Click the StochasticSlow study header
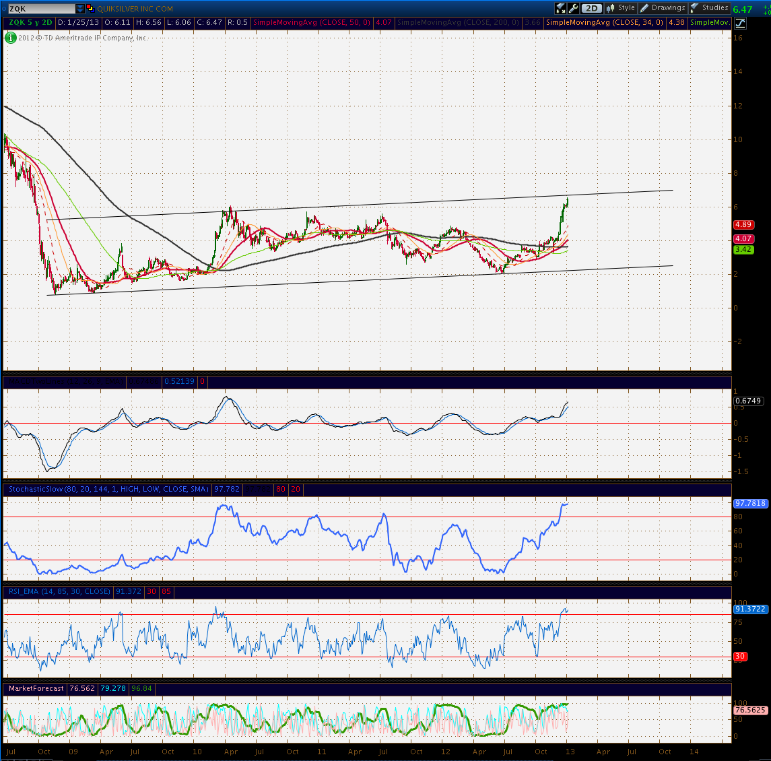The height and width of the screenshot is (761, 771). click(108, 489)
